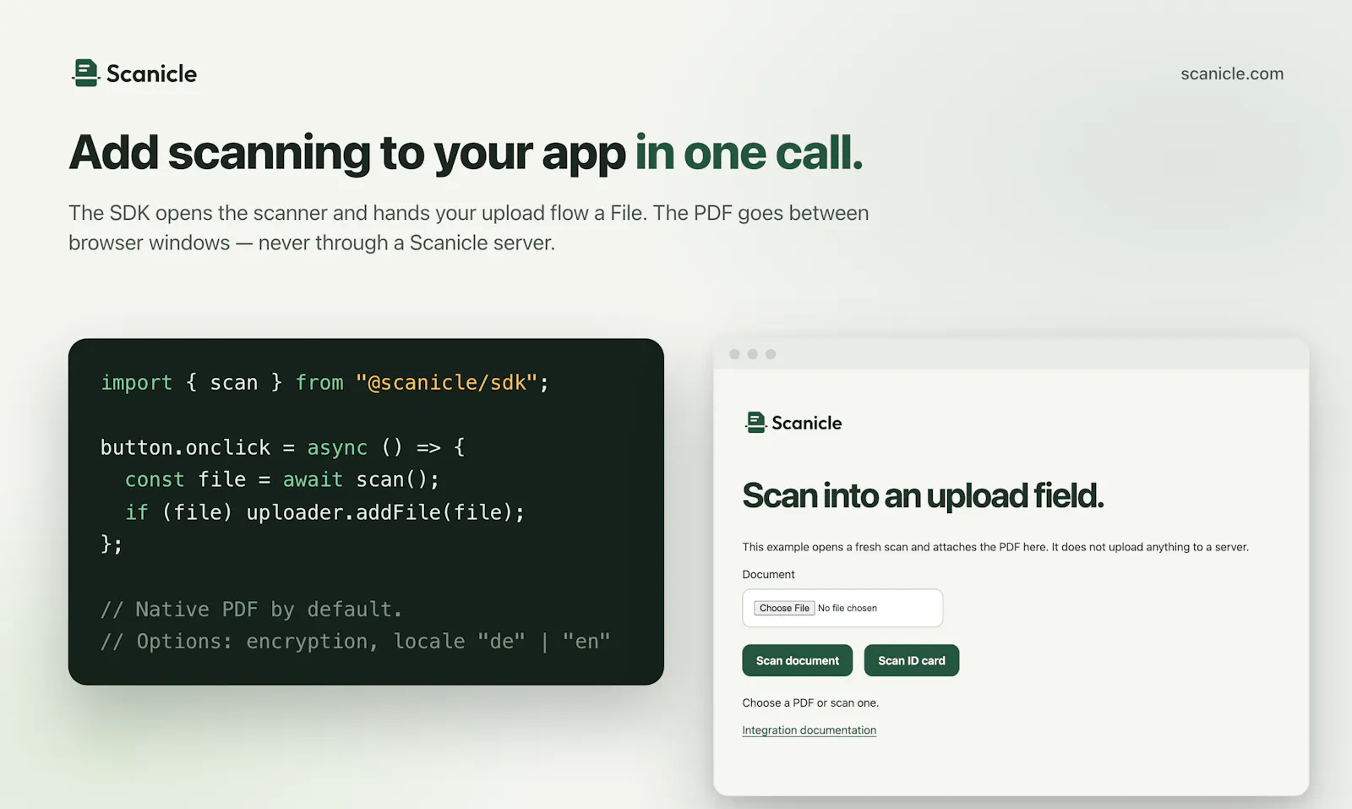Click the Scanicle wordmark in the page header
Image resolution: width=1352 pixels, height=809 pixels.
pyautogui.click(x=151, y=74)
